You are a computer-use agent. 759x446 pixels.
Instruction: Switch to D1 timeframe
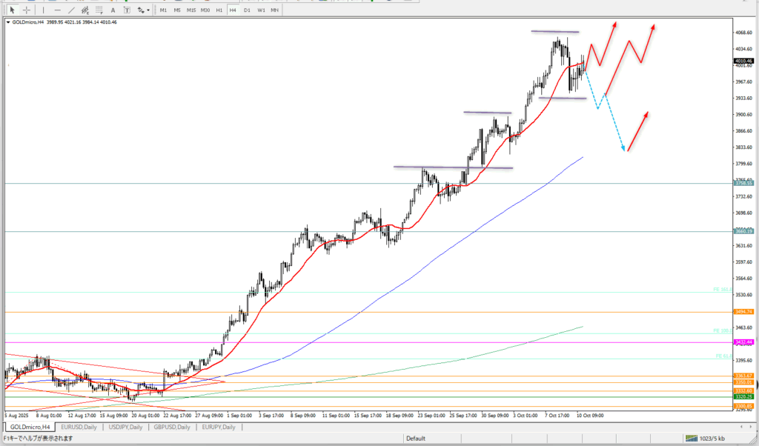(247, 10)
